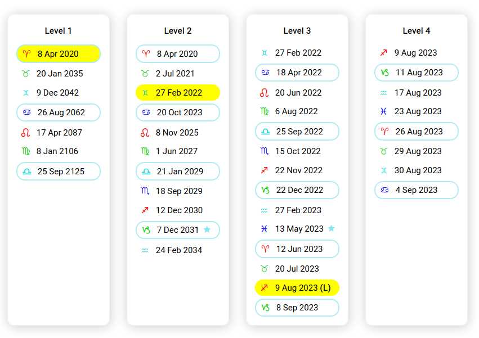The image size is (479, 338).
Task: Choose the 20 Oct 2023 Cancer period
Action: pyautogui.click(x=178, y=112)
